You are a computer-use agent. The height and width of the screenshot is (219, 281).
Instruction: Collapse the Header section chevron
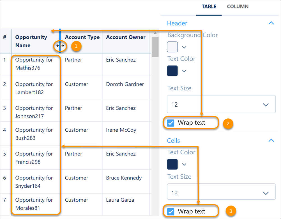point(271,23)
